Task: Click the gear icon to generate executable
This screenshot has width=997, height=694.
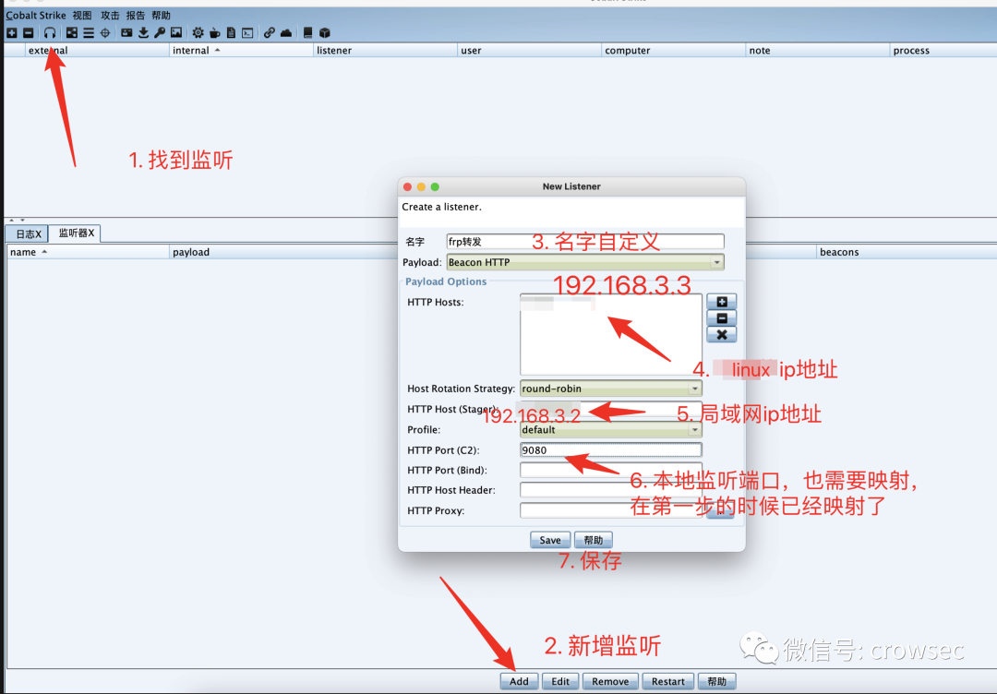Action: pos(198,32)
